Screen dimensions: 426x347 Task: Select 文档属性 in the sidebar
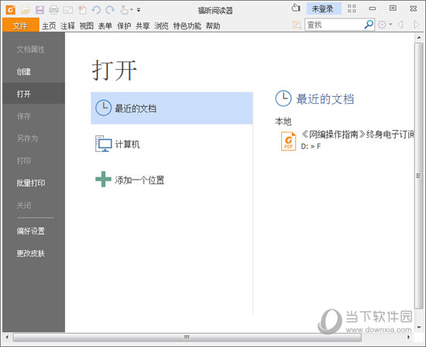click(33, 50)
